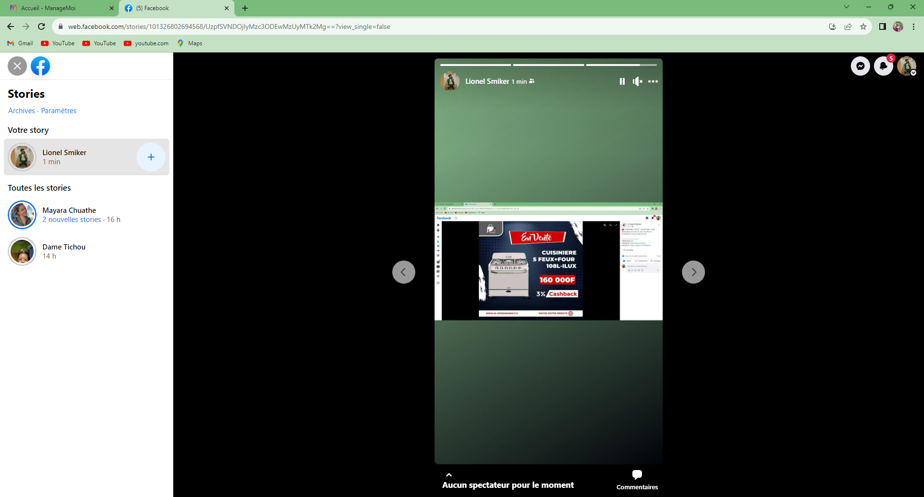Unmute the story sound

coord(637,81)
